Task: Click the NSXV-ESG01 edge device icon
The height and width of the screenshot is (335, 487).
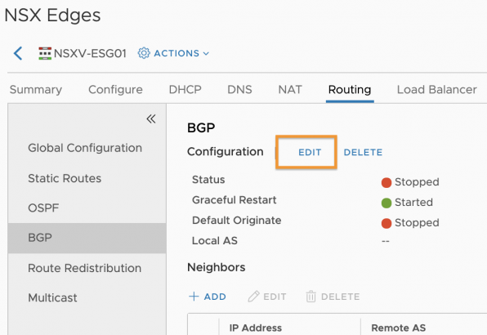Action: tap(45, 53)
